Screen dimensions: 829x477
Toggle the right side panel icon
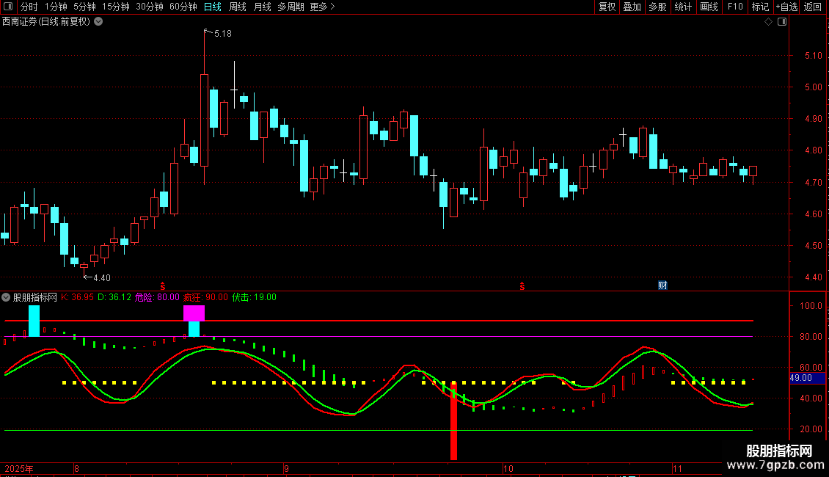pyautogui.click(x=782, y=22)
